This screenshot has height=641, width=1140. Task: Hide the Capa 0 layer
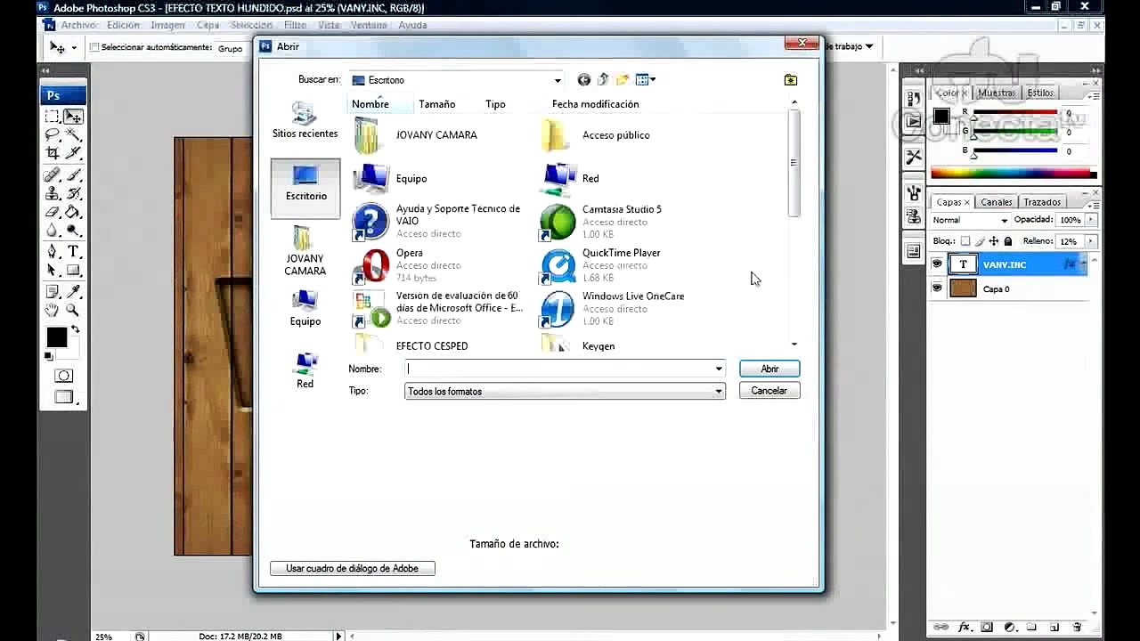pos(937,288)
